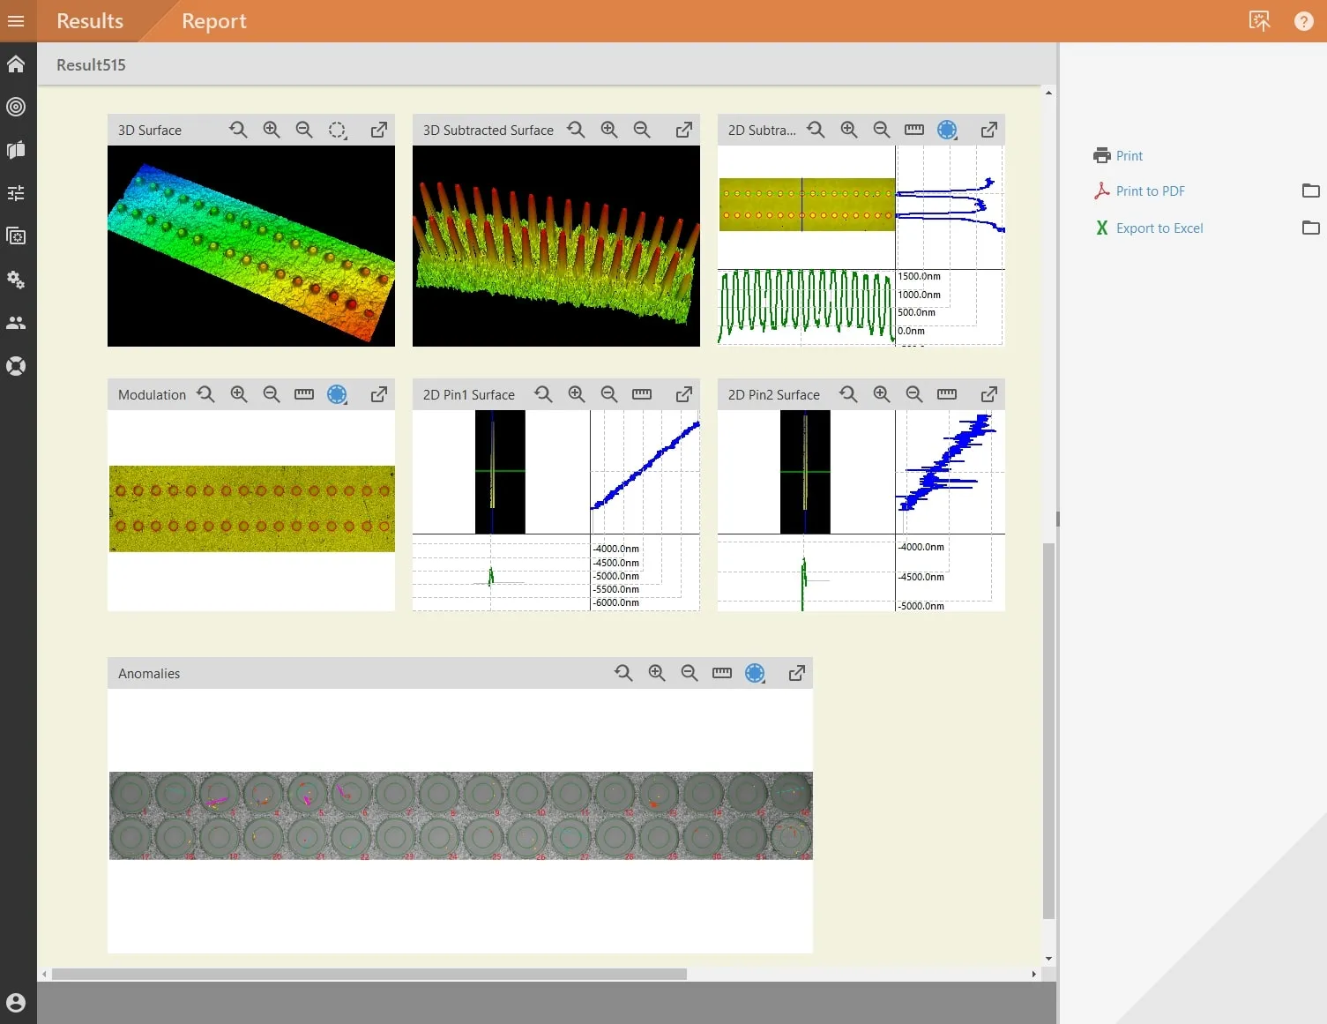
Task: Browse folder for Print to PDF
Action: point(1311,191)
